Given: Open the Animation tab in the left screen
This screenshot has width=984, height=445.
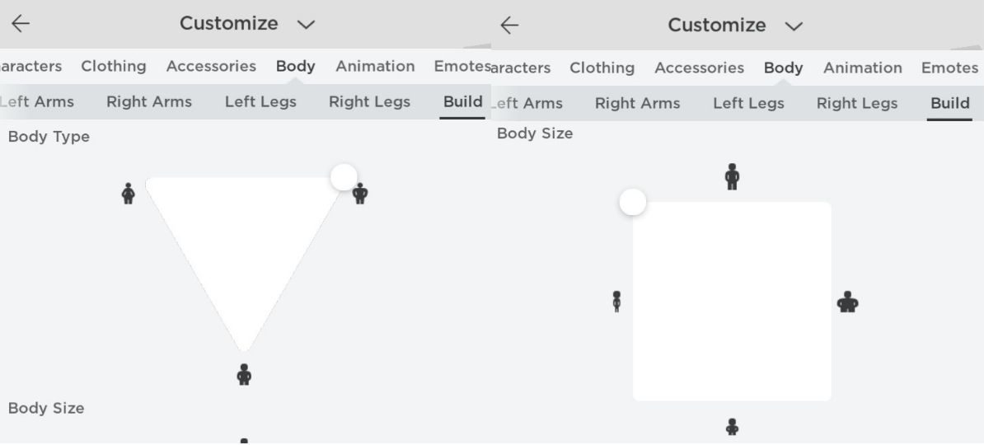Looking at the screenshot, I should 375,66.
